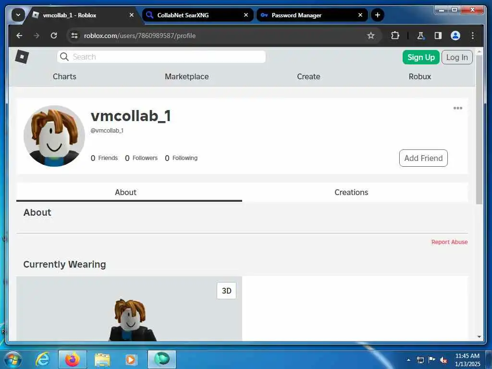Open a new tab with plus button

click(378, 15)
